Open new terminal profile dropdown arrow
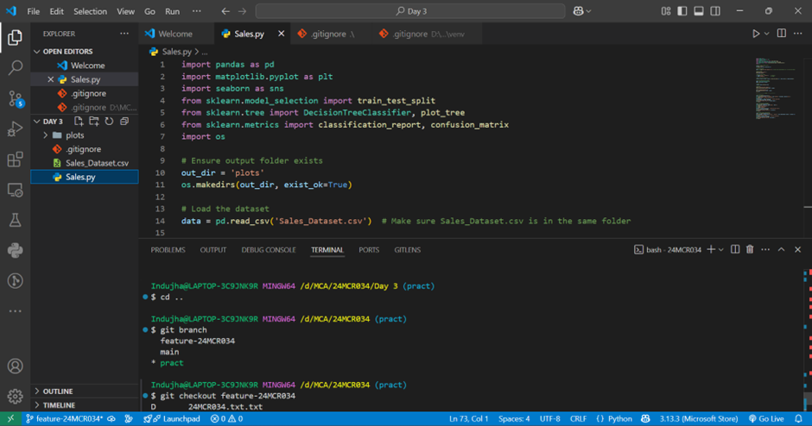Viewport: 812px width, 426px height. 720,250
